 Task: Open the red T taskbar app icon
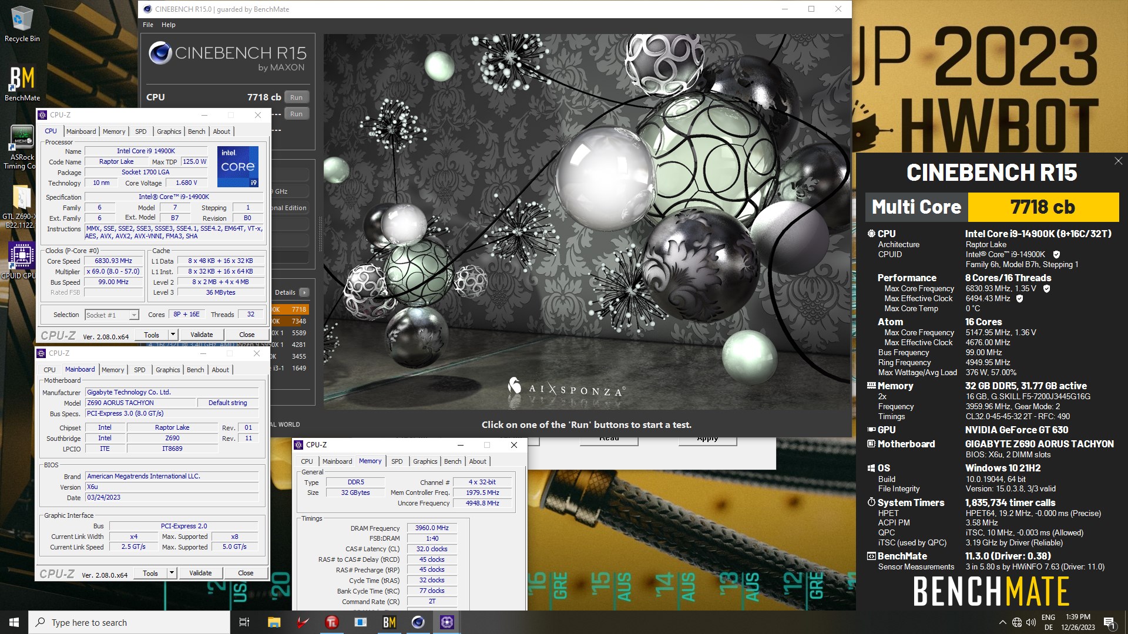click(x=331, y=622)
